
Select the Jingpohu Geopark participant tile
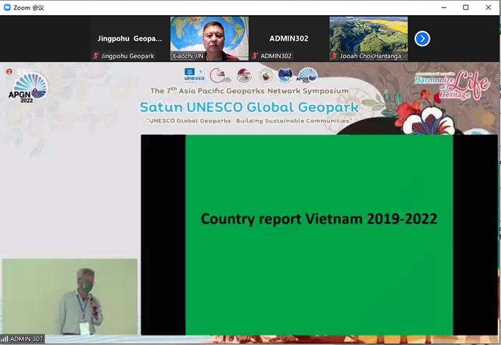(130, 38)
